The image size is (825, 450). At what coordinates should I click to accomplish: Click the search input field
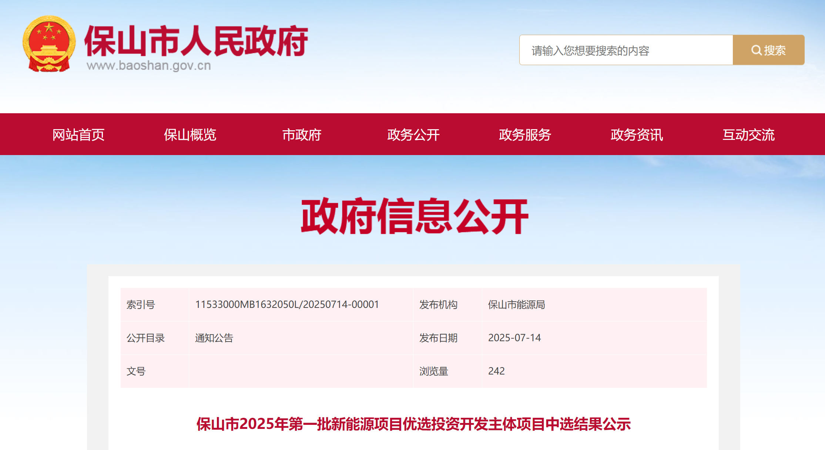[626, 50]
